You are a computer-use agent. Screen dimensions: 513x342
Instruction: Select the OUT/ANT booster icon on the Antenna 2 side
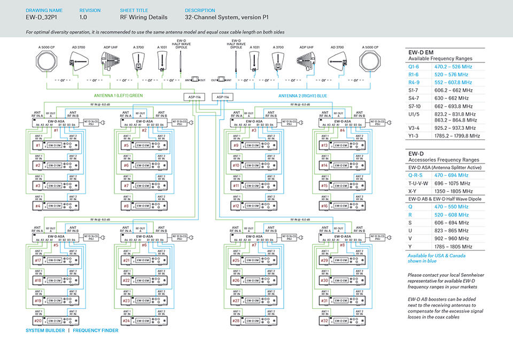pos(221,80)
